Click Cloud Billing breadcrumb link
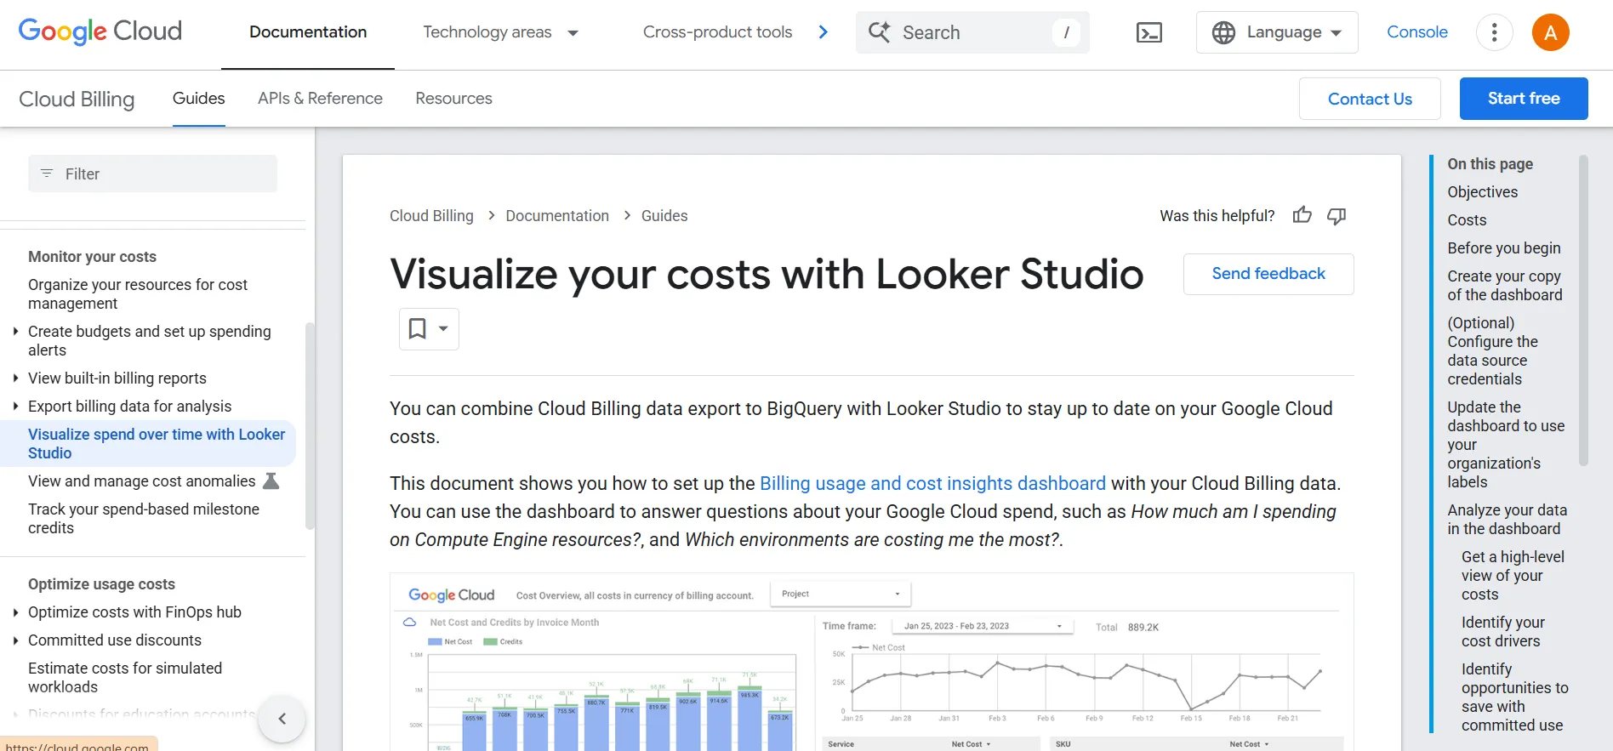 (x=431, y=216)
